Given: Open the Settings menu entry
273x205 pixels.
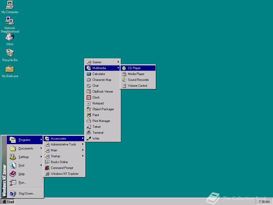Looking at the screenshot, I should [25, 157].
